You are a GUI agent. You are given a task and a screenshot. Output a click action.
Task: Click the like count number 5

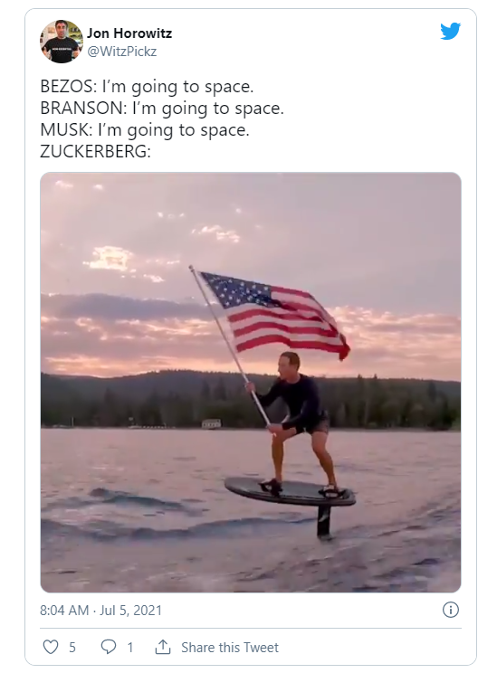click(72, 648)
